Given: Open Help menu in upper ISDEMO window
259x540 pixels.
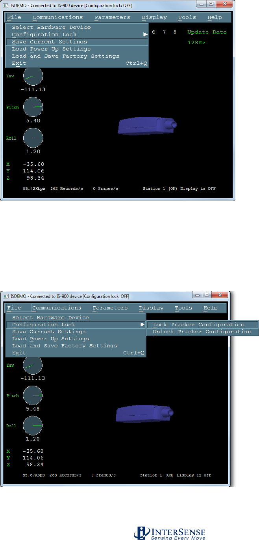Looking at the screenshot, I should click(215, 17).
